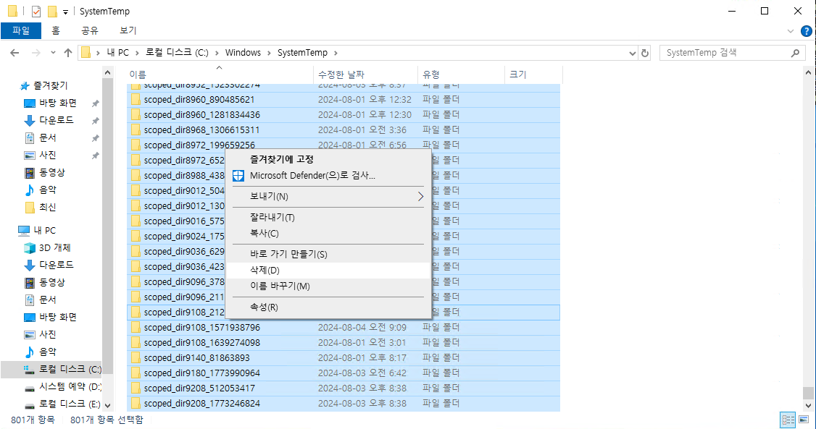Open 3D 개체 in navigation pane
816x429 pixels.
[55, 247]
